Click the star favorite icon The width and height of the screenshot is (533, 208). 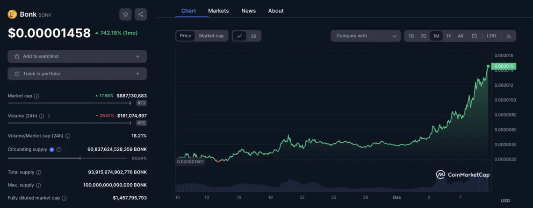tap(125, 14)
